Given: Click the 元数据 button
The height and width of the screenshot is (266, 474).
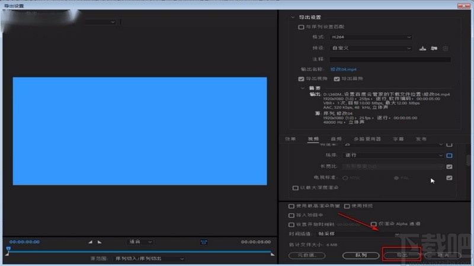Looking at the screenshot, I should click(307, 255).
